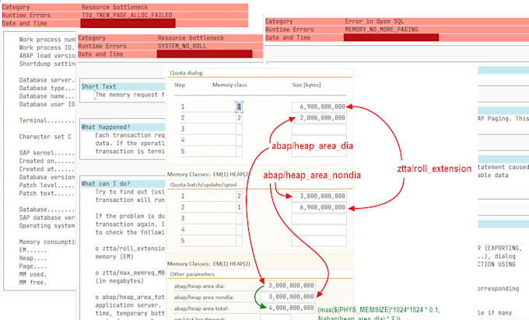Click the 'Short Text' section header
The width and height of the screenshot is (529, 320).
(x=99, y=86)
